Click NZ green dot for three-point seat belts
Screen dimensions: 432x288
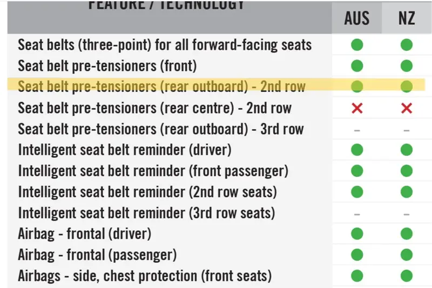tap(407, 45)
